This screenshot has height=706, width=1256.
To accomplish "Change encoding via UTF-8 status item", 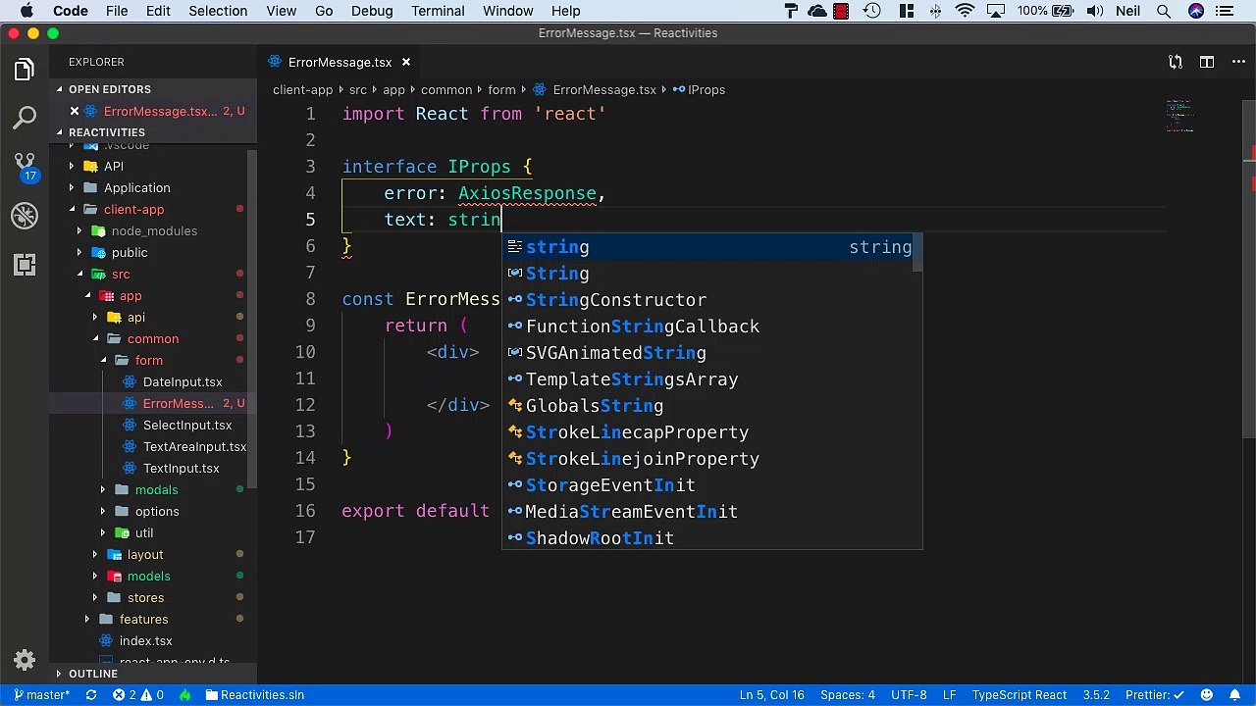I will pyautogui.click(x=909, y=694).
